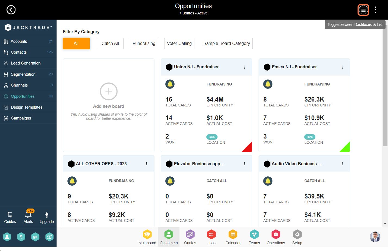Open Calendar from the bottom dock
The image size is (388, 251).
click(x=233, y=237)
